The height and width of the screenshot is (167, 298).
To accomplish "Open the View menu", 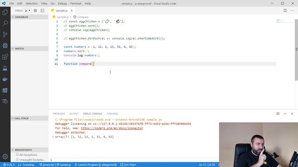I will (44, 3).
